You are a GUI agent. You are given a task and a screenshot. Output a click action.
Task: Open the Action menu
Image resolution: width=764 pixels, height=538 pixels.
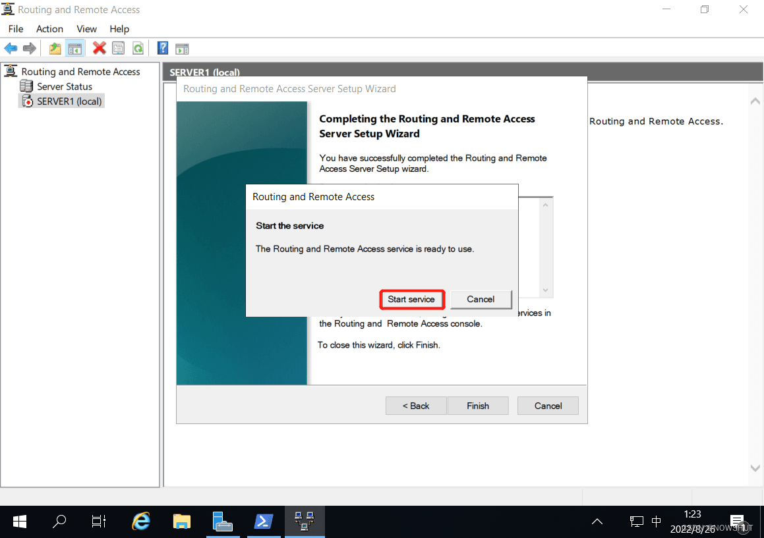tap(49, 29)
